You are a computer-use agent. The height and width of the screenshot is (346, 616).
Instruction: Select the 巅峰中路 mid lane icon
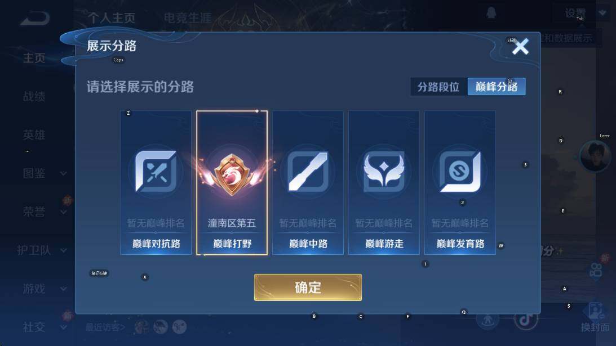pos(308,172)
